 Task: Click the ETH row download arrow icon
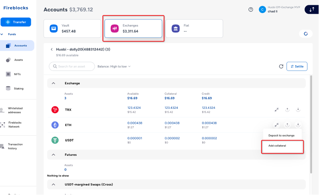pos(298,125)
